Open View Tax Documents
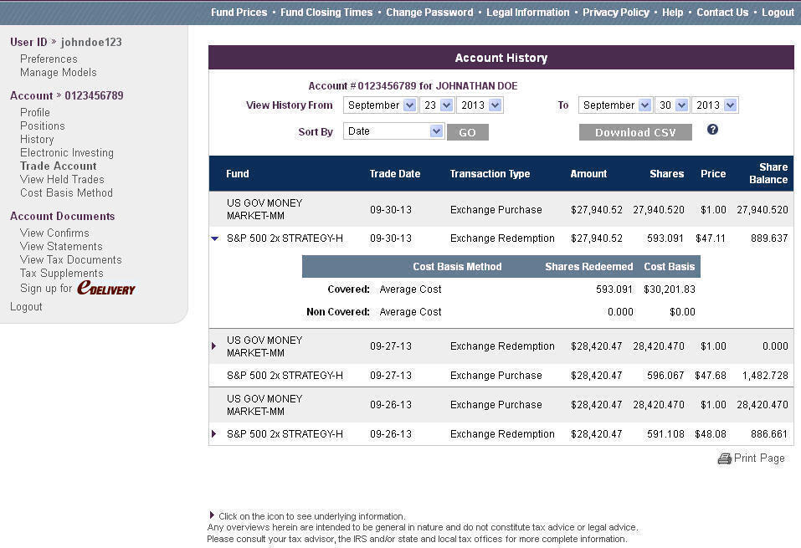The image size is (801, 548). 70,260
